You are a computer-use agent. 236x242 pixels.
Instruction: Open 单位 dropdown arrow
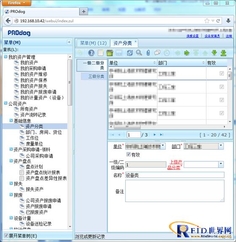pos(163,146)
